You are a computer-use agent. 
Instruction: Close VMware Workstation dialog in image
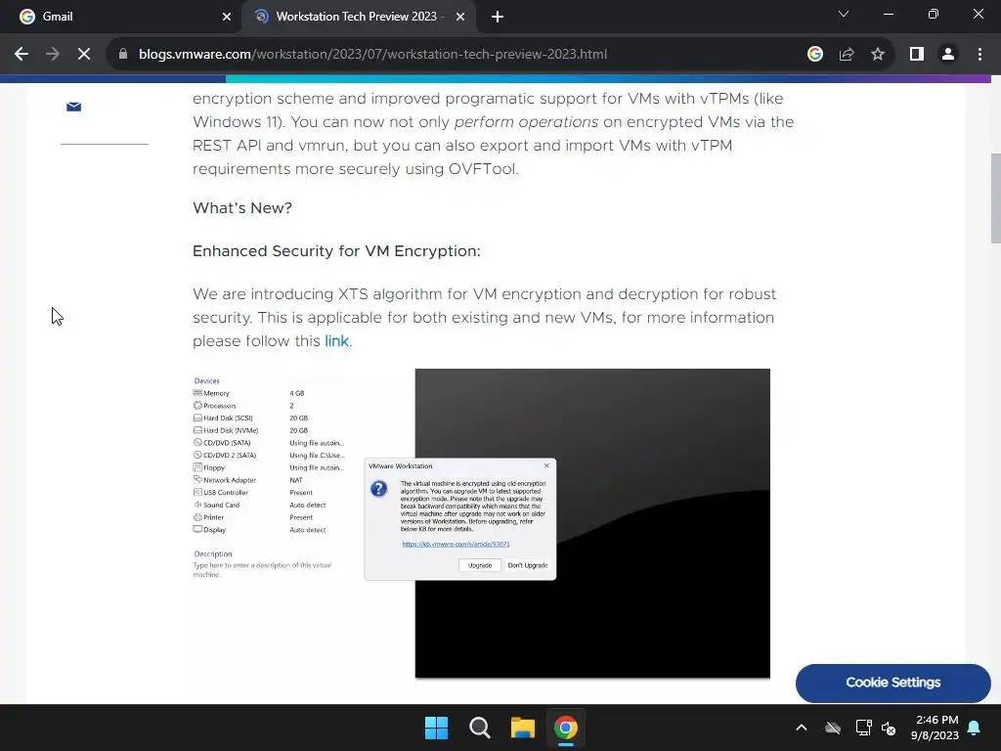coord(546,465)
